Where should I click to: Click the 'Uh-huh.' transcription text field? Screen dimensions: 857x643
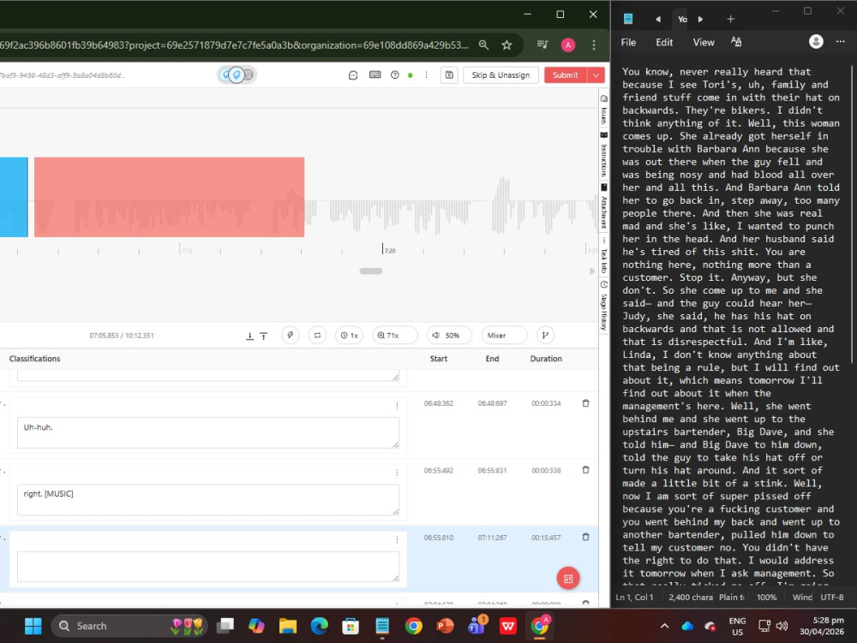207,432
